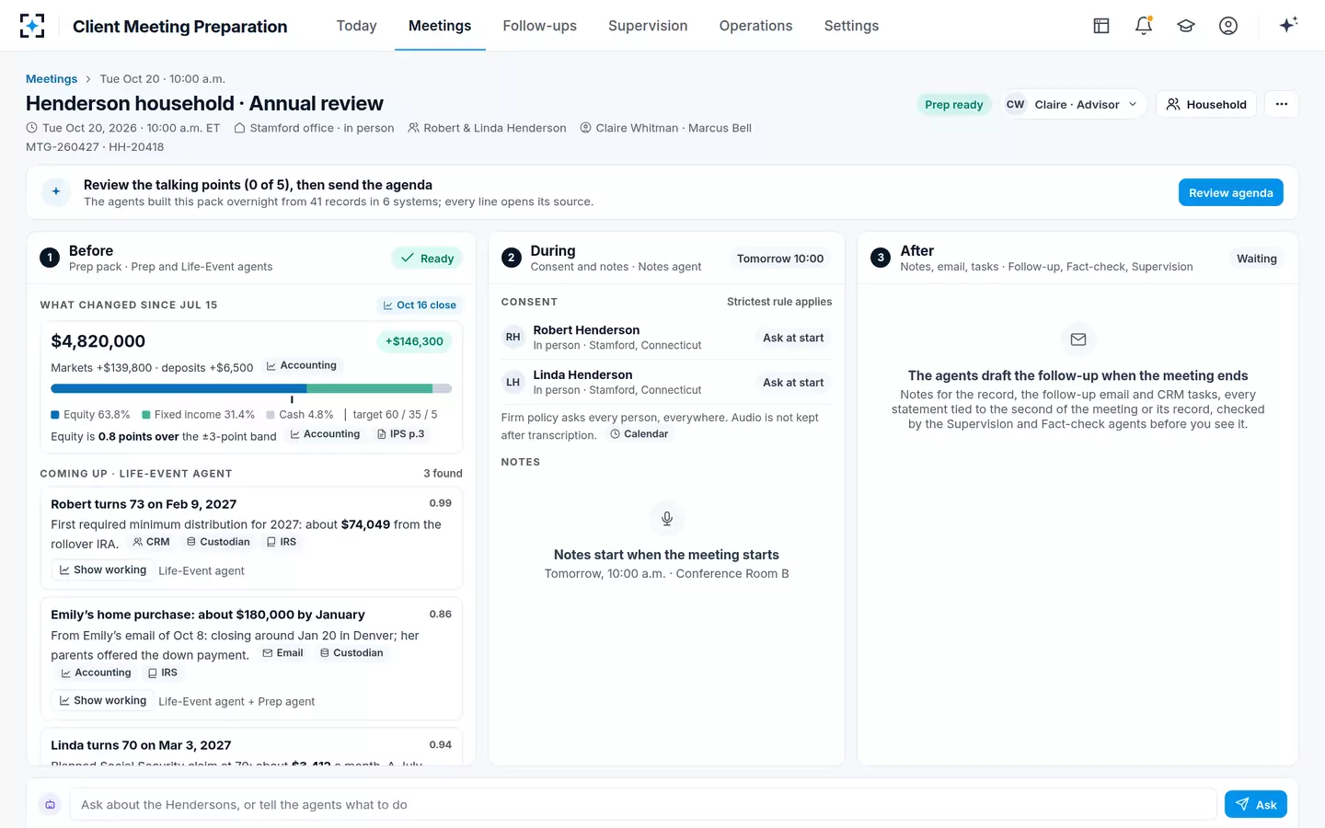
Task: Open Email source chip for Emily
Action: pyautogui.click(x=283, y=653)
